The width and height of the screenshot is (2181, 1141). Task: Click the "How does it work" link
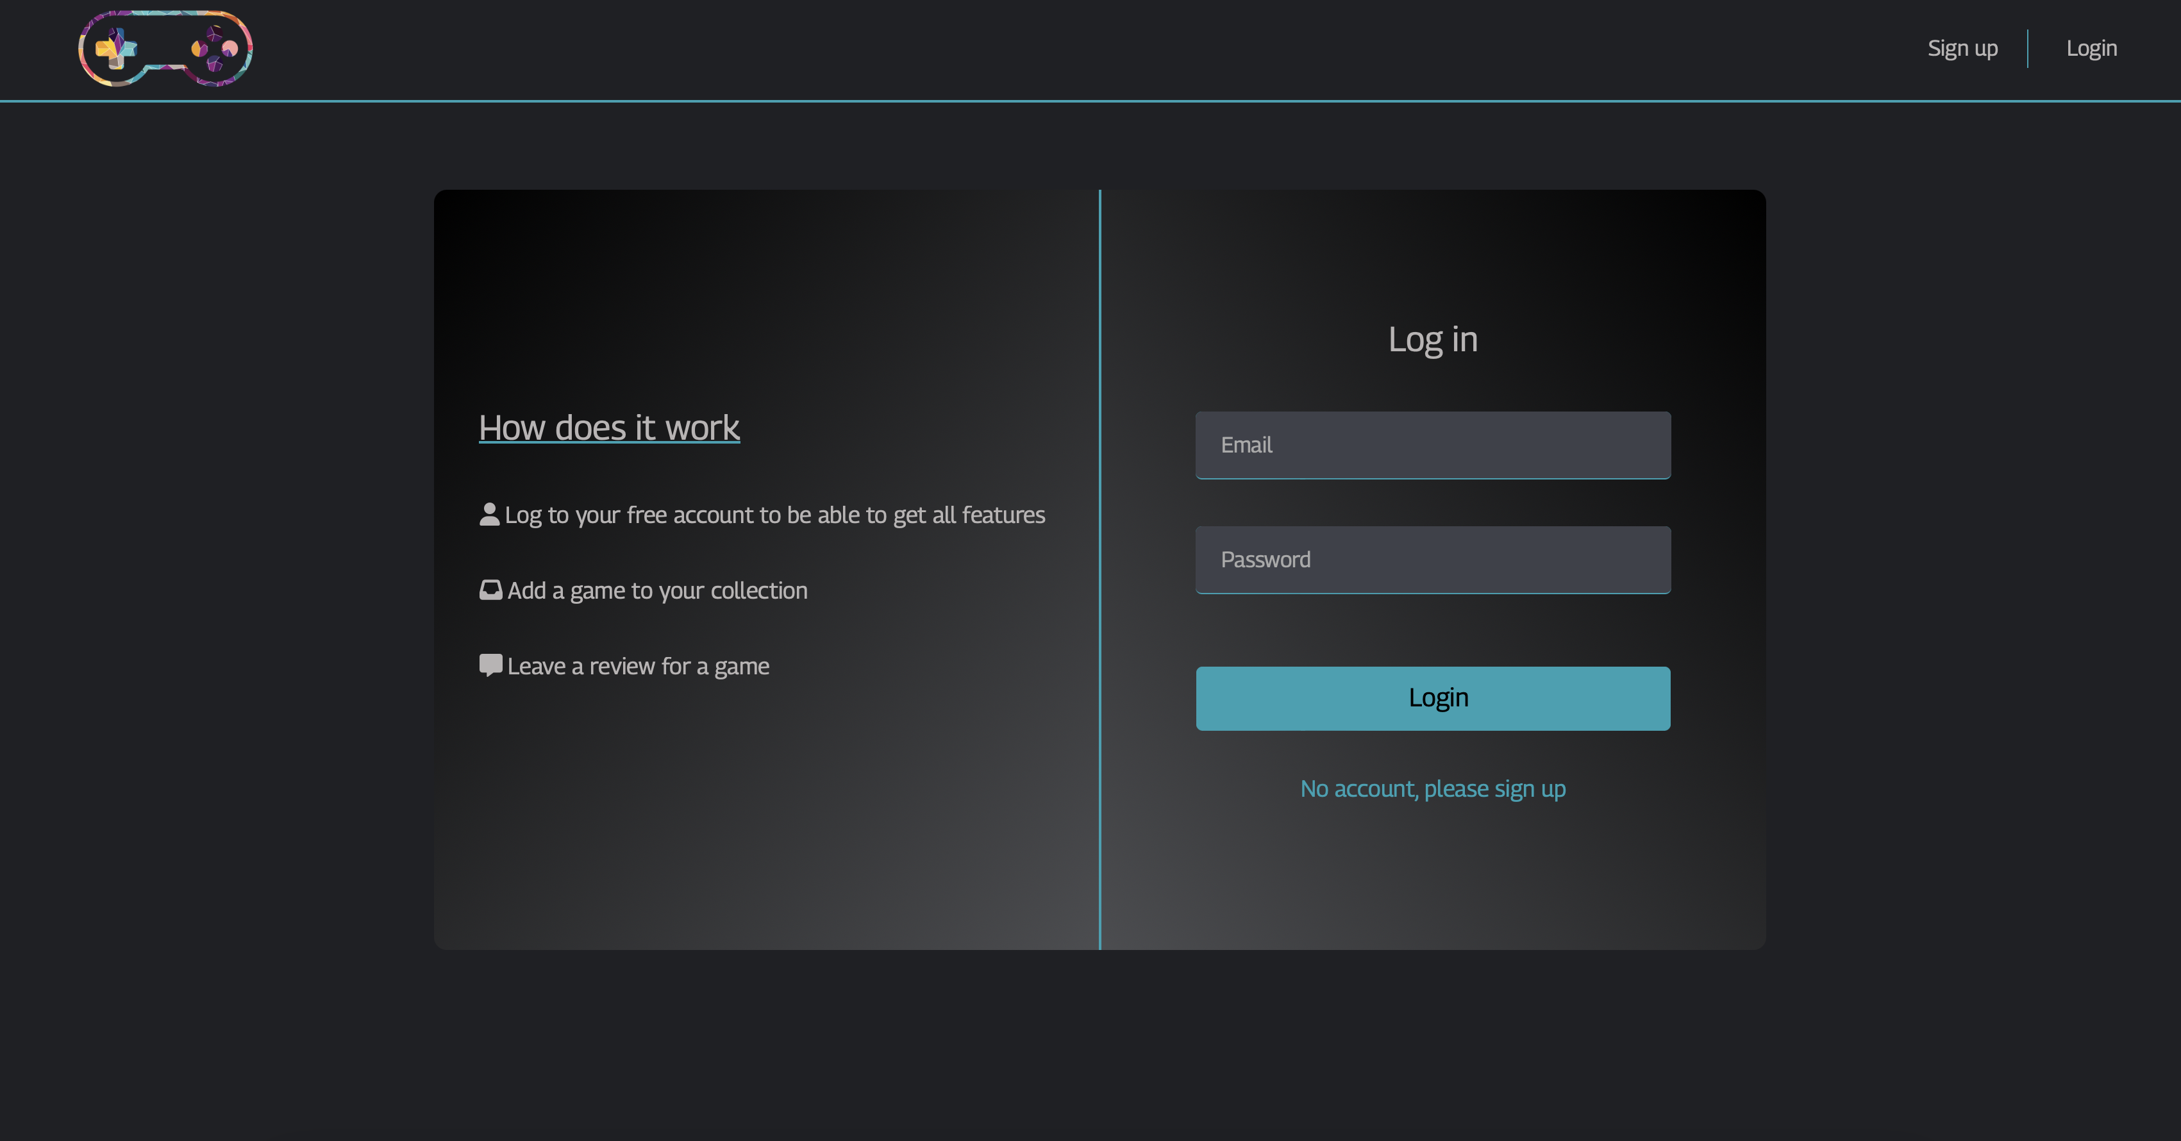pyautogui.click(x=609, y=428)
